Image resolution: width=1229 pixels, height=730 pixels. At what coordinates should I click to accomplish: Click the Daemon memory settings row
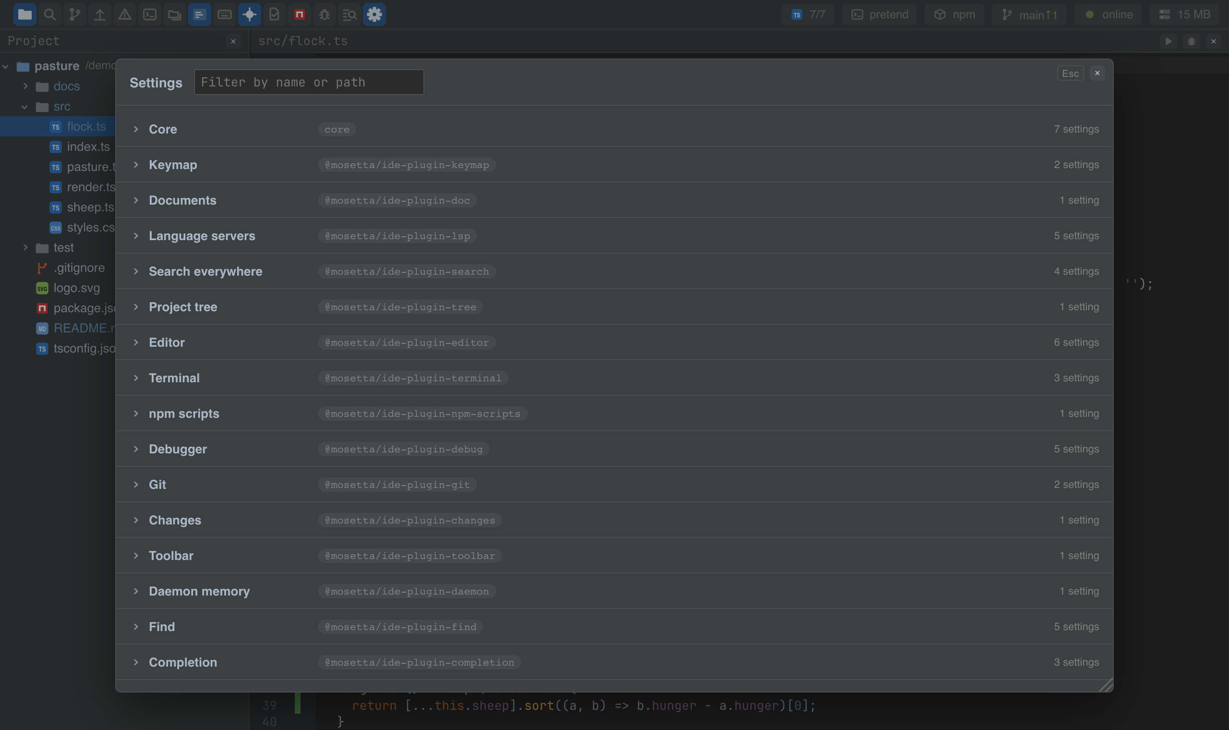614,591
